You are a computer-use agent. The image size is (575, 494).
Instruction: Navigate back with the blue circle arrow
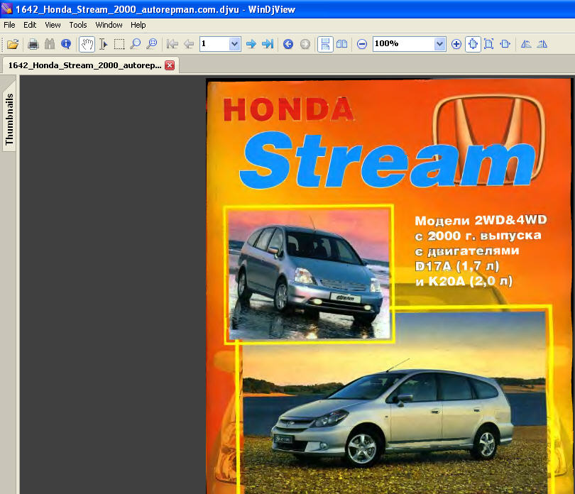pyautogui.click(x=288, y=44)
